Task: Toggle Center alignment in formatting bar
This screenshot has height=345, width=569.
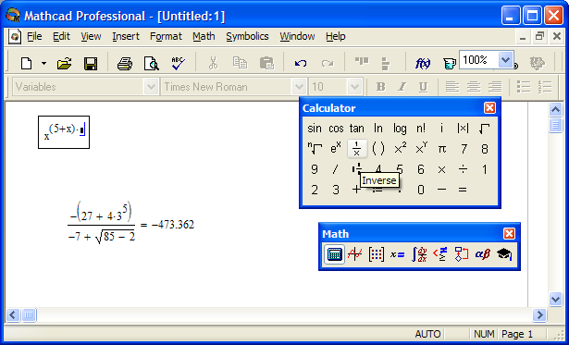Action: [474, 87]
